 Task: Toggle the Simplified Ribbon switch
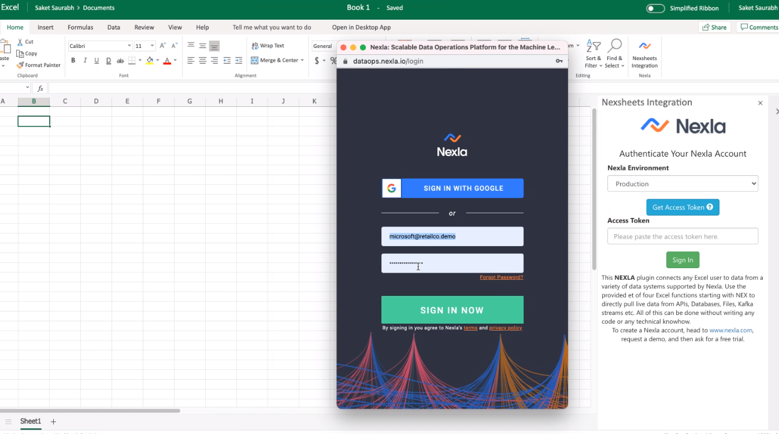click(655, 8)
